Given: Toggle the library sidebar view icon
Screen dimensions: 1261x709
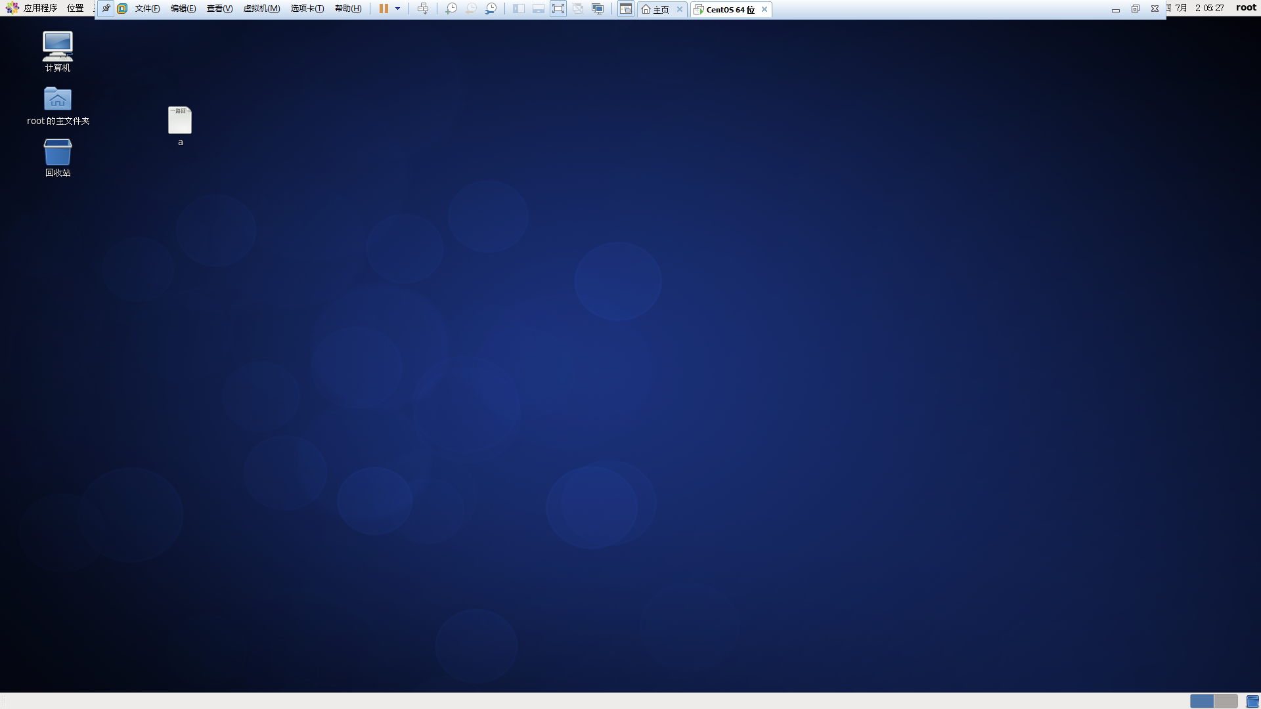Looking at the screenshot, I should tap(518, 9).
